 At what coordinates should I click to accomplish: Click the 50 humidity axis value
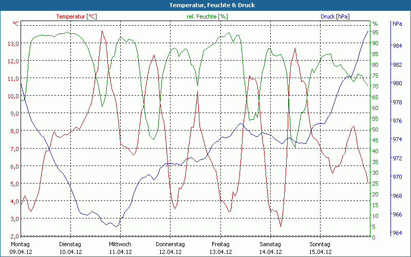point(376,130)
